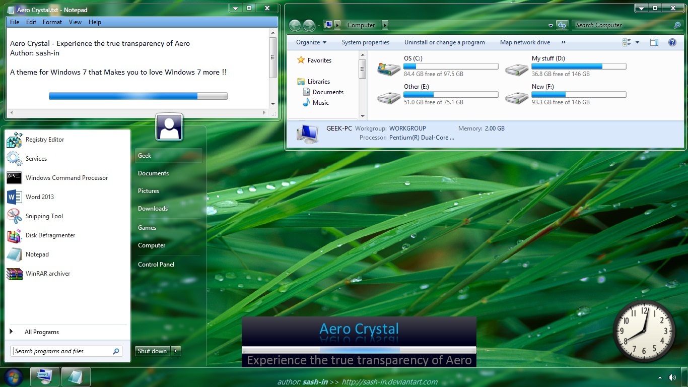Open Notepad Edit menu
This screenshot has height=387, width=688.
click(x=31, y=22)
